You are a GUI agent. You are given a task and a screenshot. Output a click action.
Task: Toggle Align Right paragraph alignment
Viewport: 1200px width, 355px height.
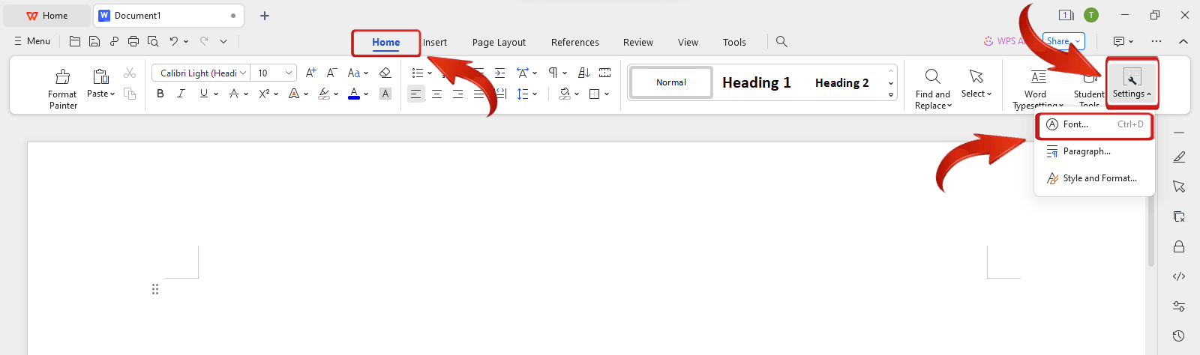(x=457, y=94)
